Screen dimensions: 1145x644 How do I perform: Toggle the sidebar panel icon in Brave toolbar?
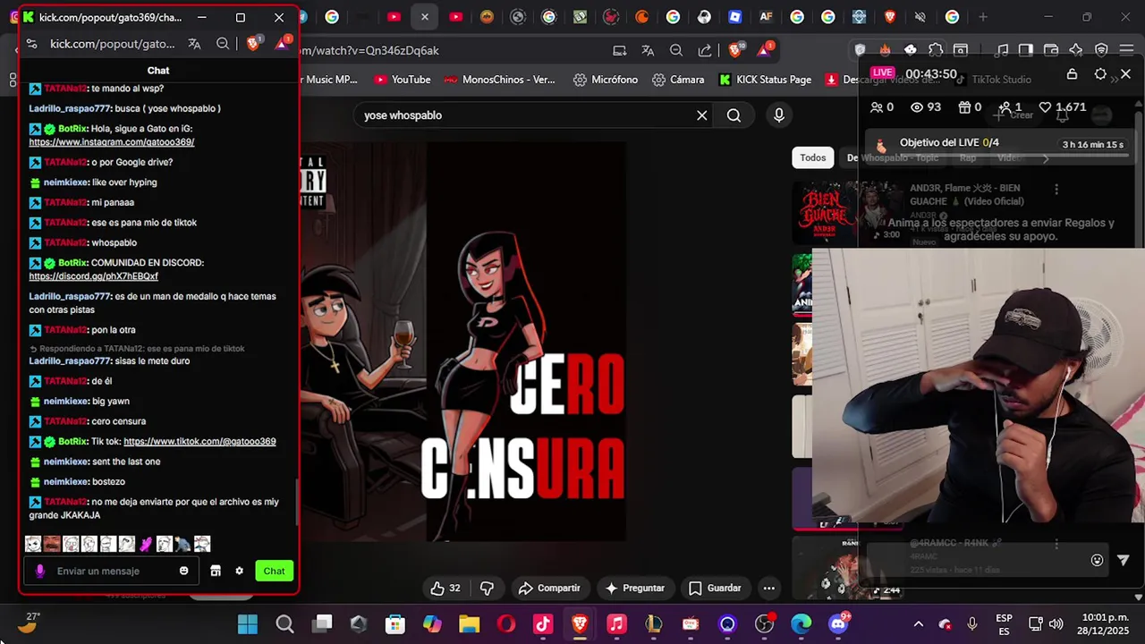tap(1026, 51)
